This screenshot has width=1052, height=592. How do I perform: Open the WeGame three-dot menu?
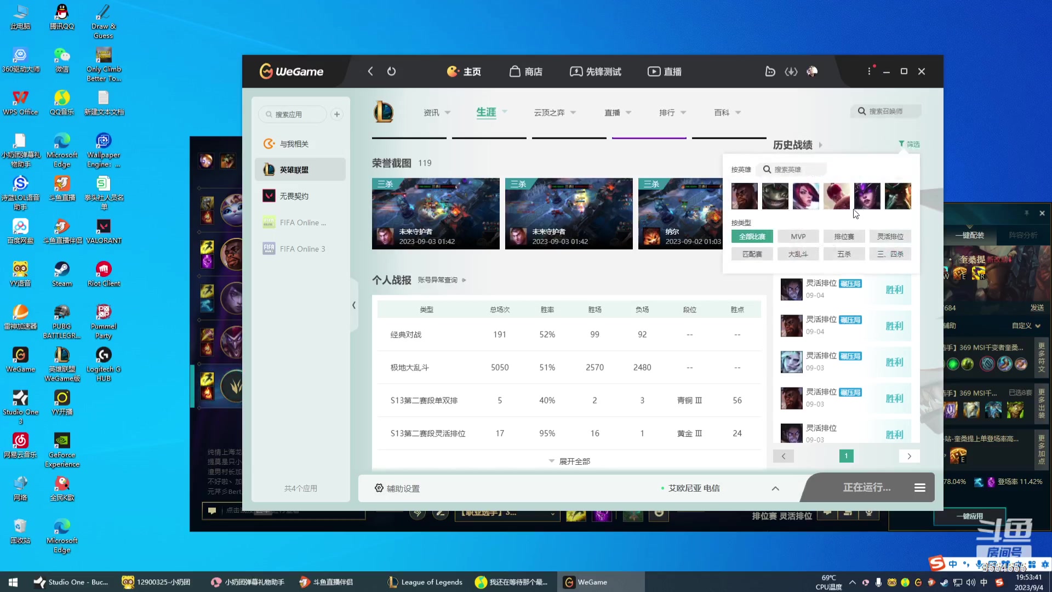coord(870,71)
